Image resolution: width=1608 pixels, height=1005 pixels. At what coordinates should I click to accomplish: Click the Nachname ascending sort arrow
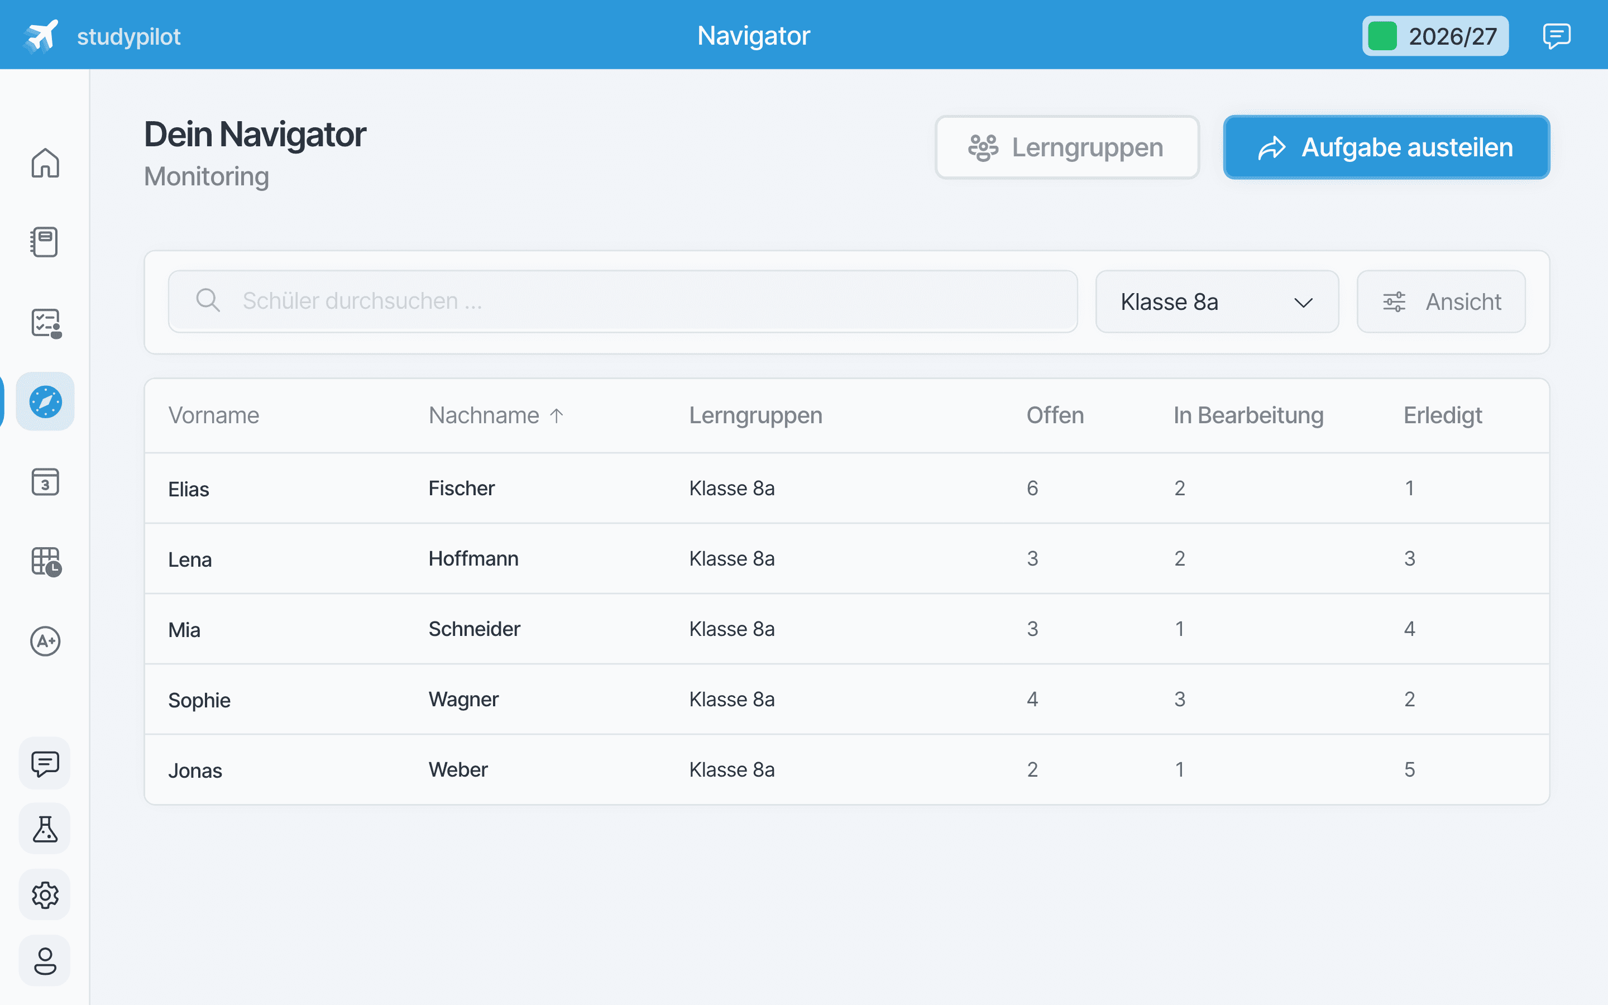pos(557,416)
